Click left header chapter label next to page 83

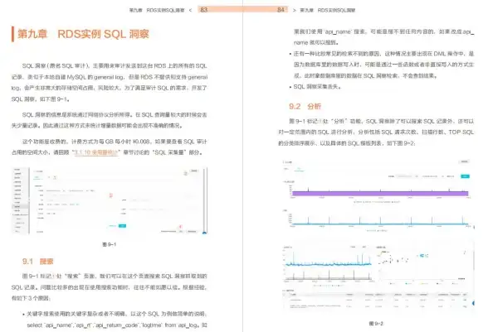[157, 10]
